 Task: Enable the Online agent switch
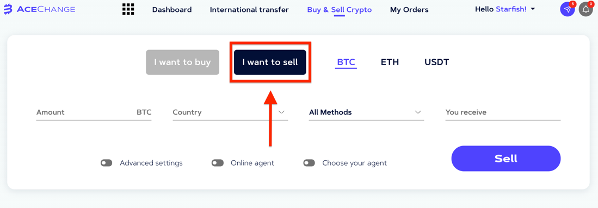point(218,163)
